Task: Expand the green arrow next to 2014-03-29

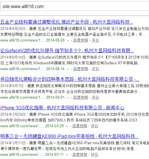Action: point(67,126)
